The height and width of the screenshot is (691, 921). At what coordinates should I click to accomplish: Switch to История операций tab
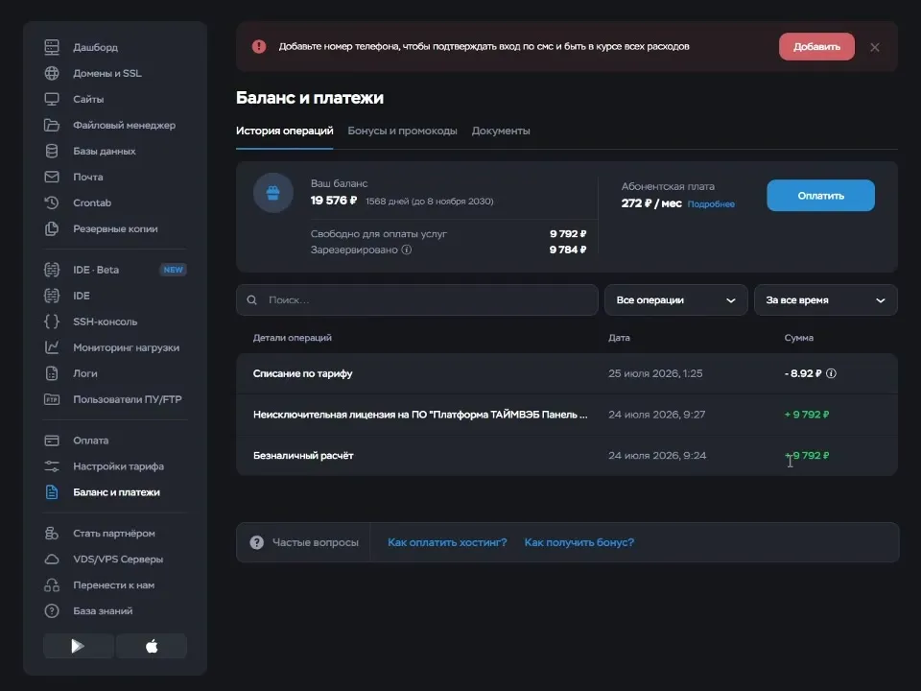tap(284, 131)
